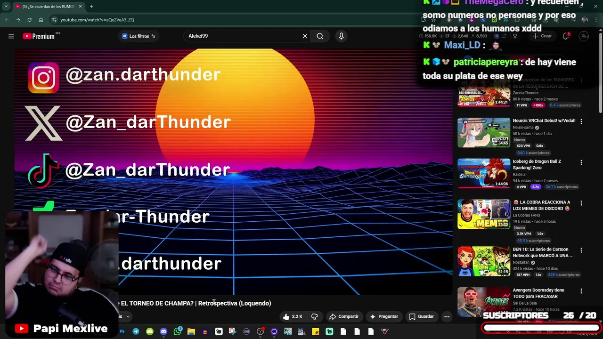Open a new browser tab

(x=91, y=7)
